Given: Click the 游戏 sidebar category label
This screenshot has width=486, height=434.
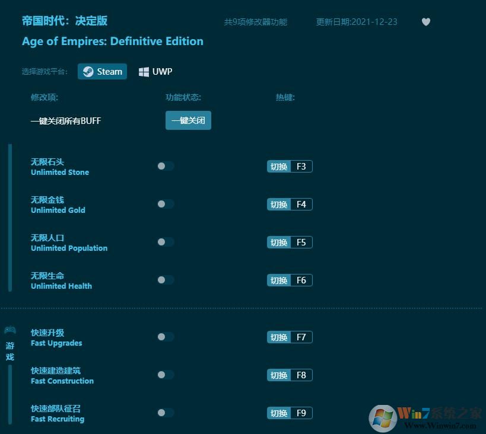Looking at the screenshot, I should (x=10, y=351).
